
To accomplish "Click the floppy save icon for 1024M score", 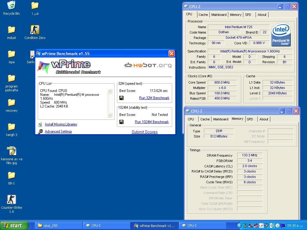I will tap(121, 122).
